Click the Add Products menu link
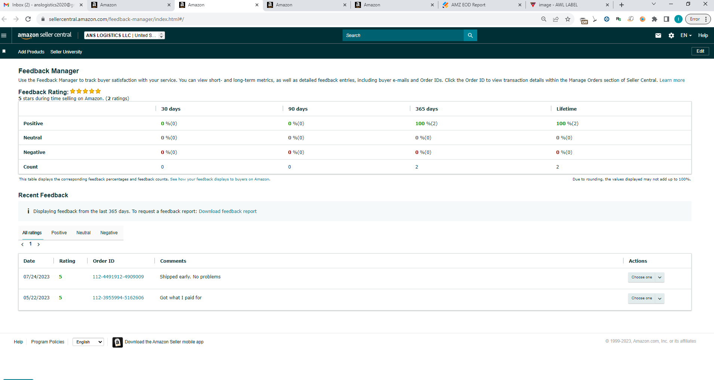 coord(31,52)
